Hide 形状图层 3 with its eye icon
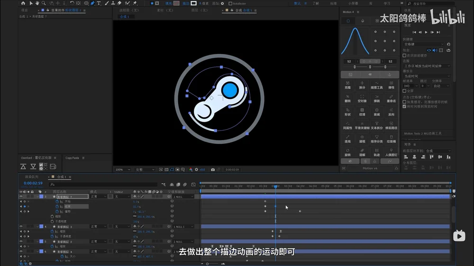474x266 pixels. (x=21, y=226)
